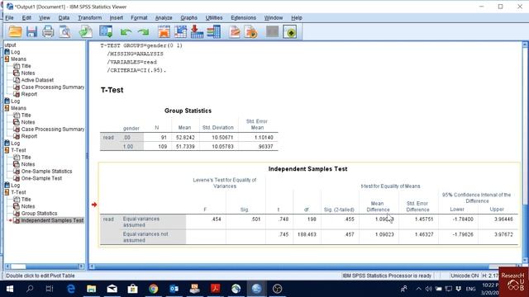529x297 pixels.
Task: Select One-Sample Test in the outline
Action: point(41,178)
